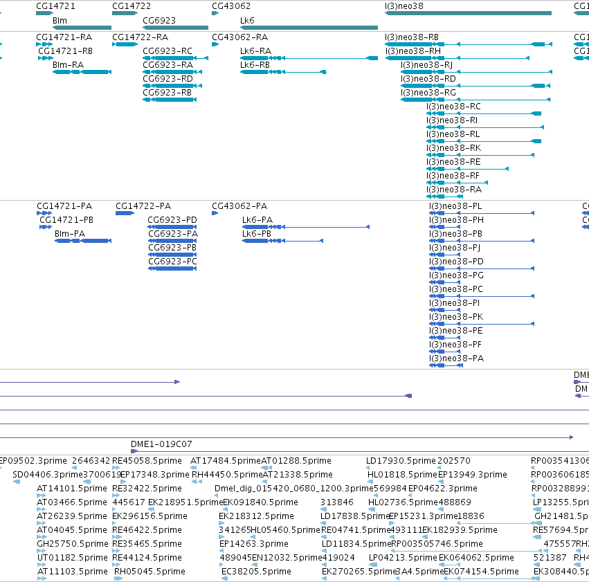This screenshot has width=589, height=582.
Task: Select EST GH25750.5prime
Action: (x=42, y=551)
